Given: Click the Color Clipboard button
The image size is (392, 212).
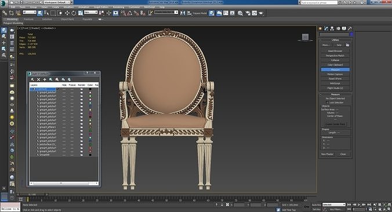Looking at the screenshot, I should point(335,65).
